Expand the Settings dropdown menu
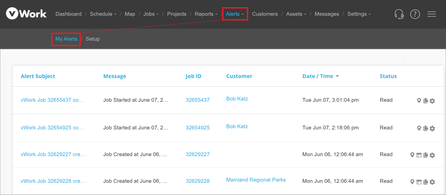This screenshot has width=446, height=195. tap(359, 14)
